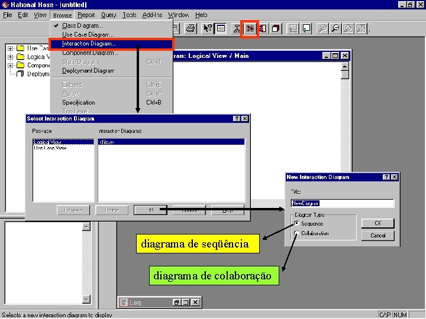Select the Sequence diagram type radio button

pos(296,223)
